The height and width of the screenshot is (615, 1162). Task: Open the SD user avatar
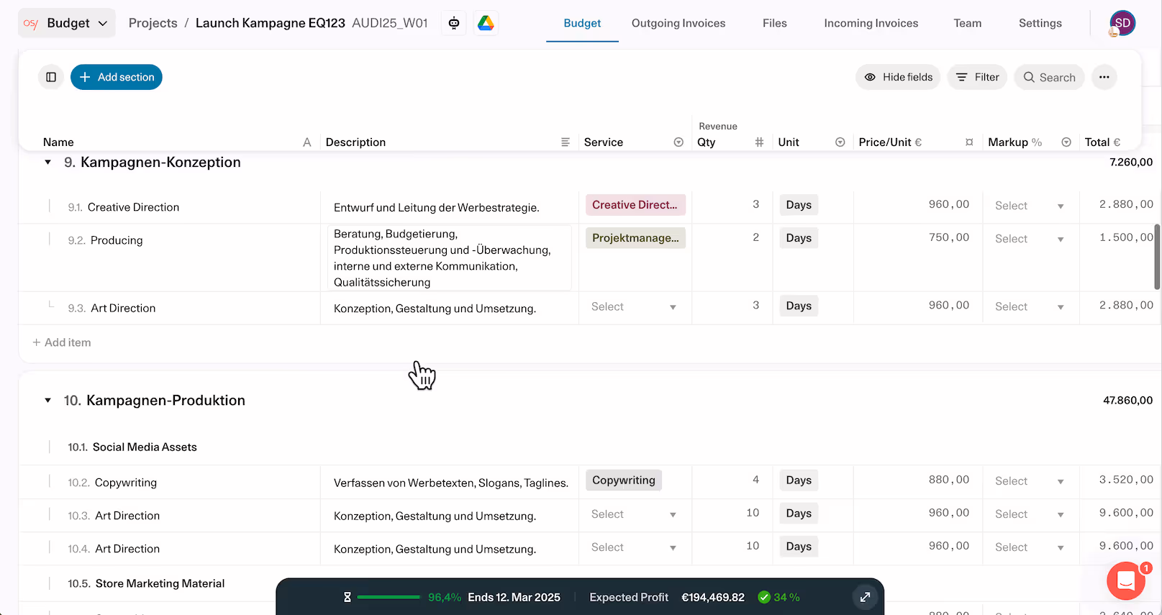pos(1122,23)
